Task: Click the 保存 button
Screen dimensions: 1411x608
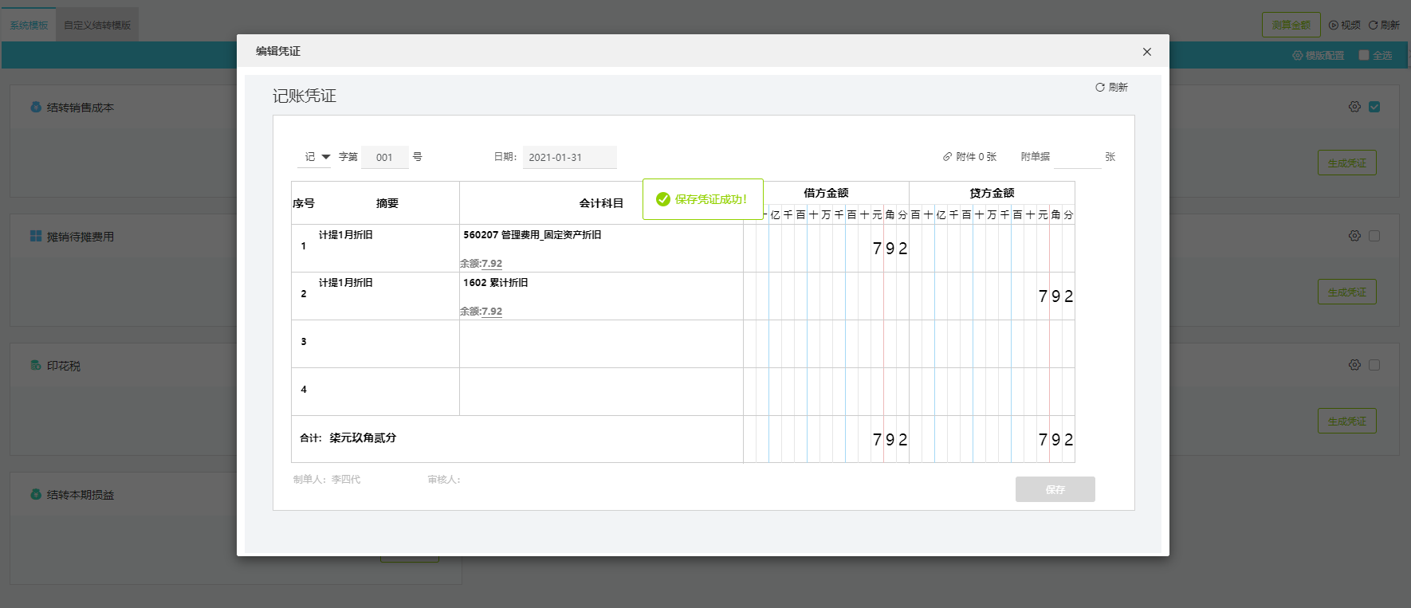Action: 1055,489
